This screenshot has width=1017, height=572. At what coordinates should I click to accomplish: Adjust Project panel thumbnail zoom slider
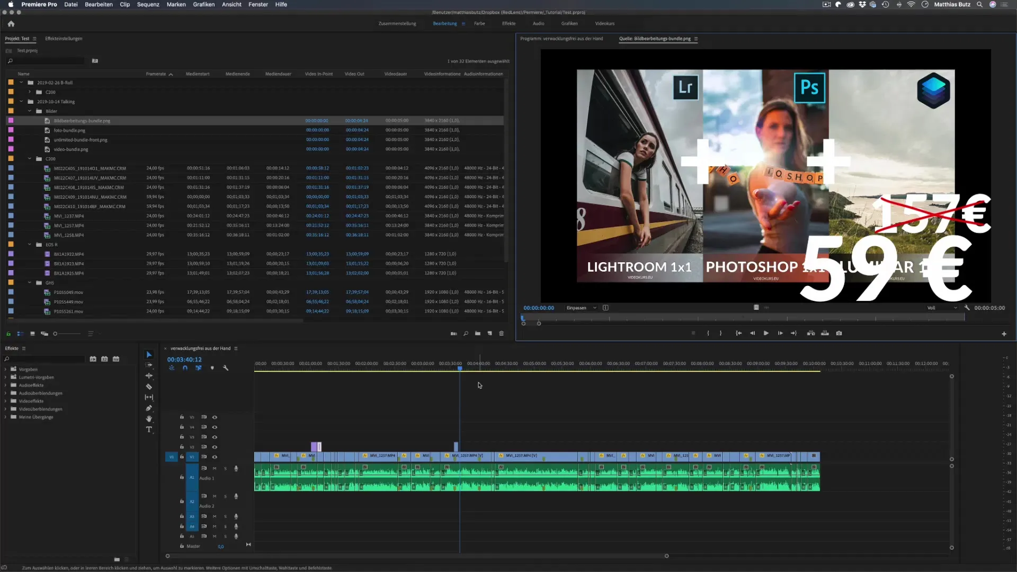67,334
